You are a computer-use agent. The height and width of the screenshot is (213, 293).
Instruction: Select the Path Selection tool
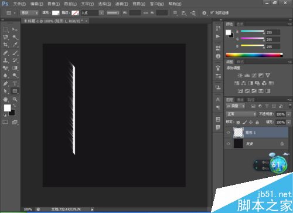5,91
